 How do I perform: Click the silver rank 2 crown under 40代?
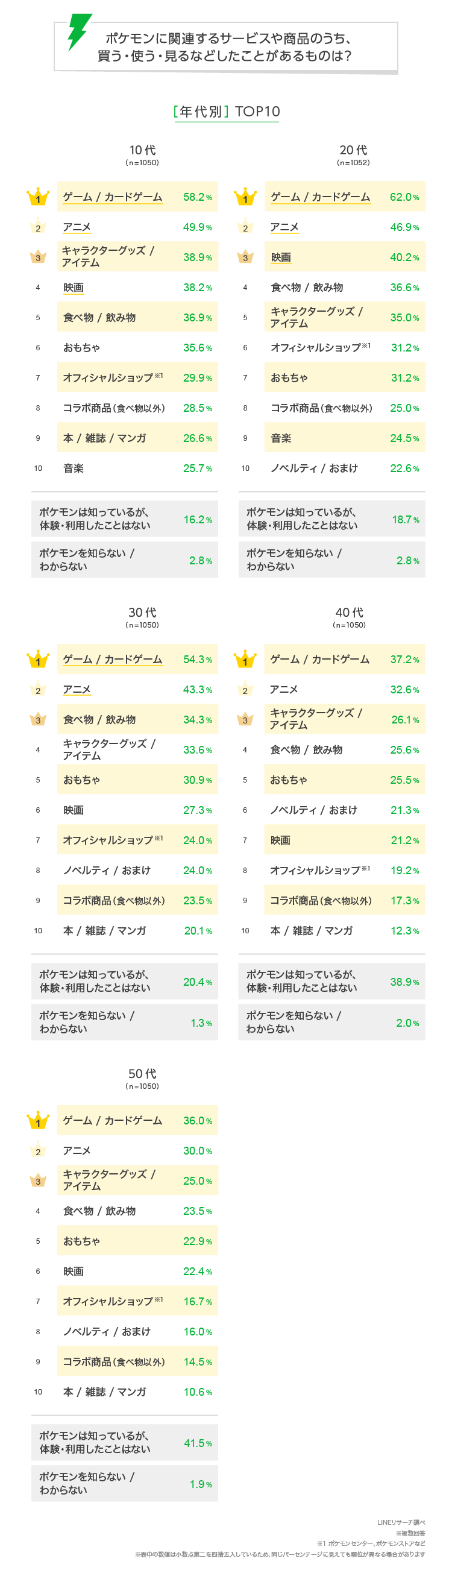[x=245, y=690]
